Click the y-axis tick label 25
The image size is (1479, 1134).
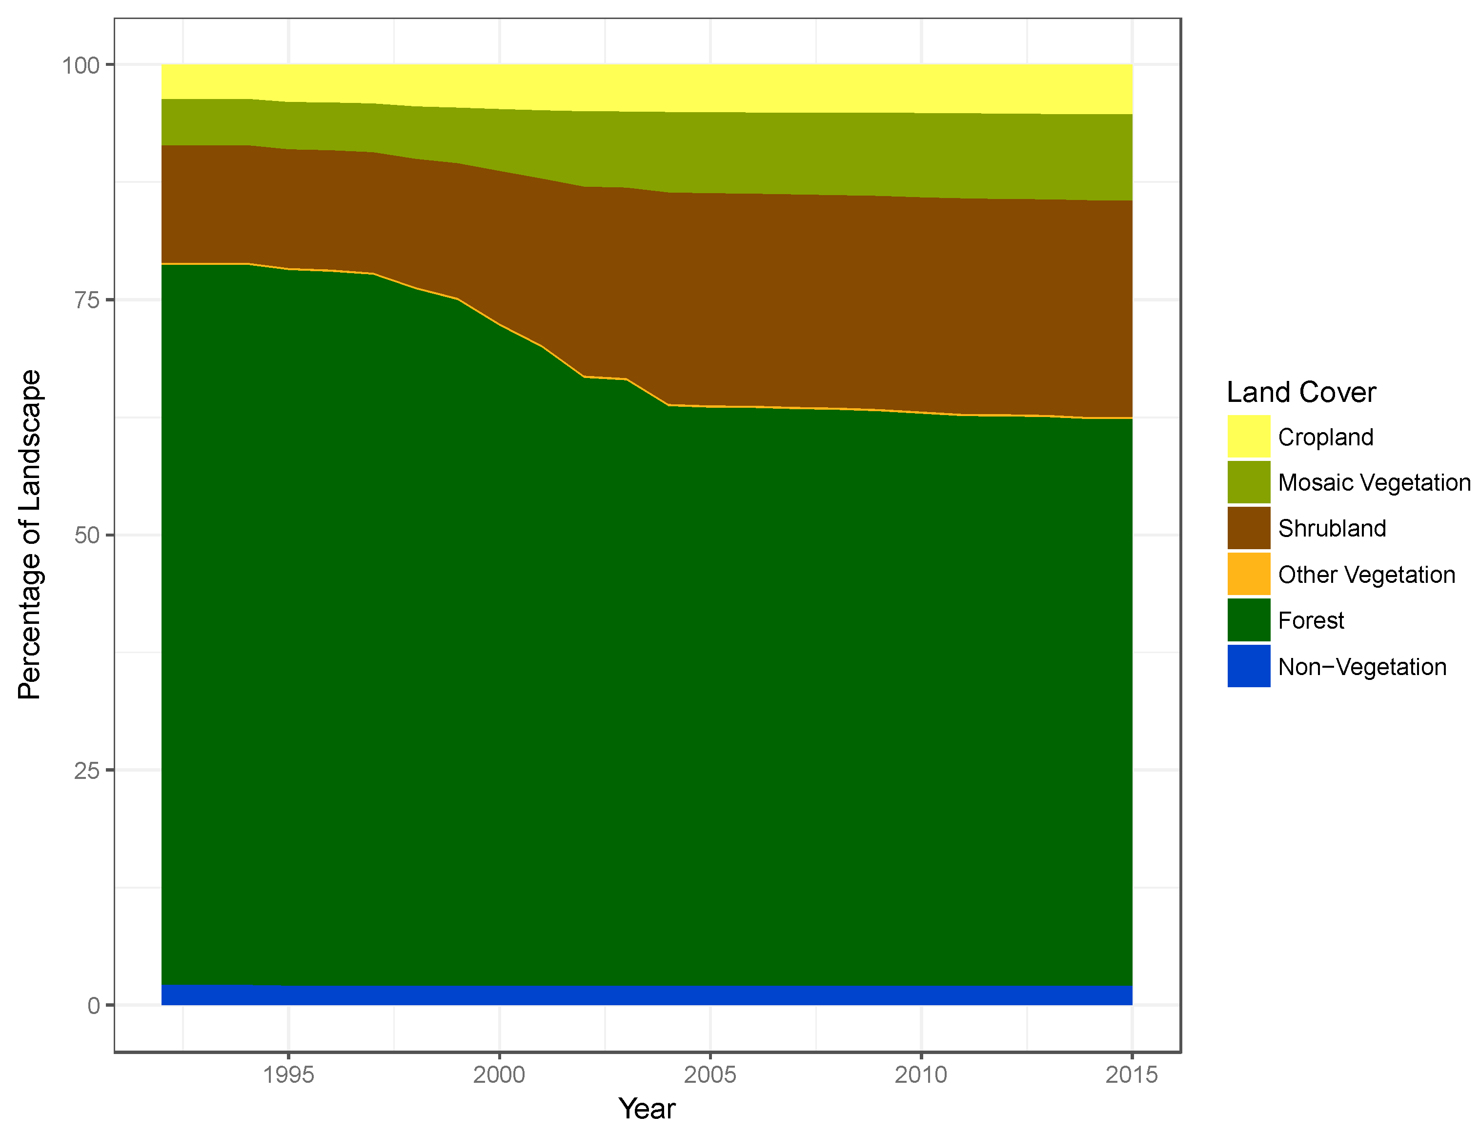(x=87, y=771)
